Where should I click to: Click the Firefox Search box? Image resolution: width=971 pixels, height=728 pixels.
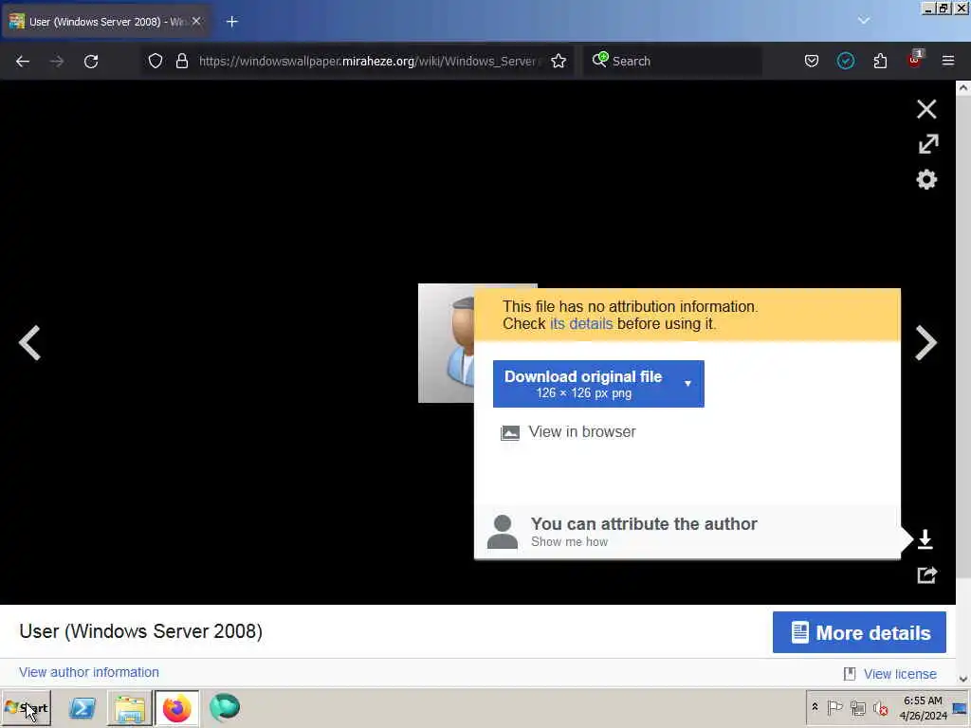672,62
